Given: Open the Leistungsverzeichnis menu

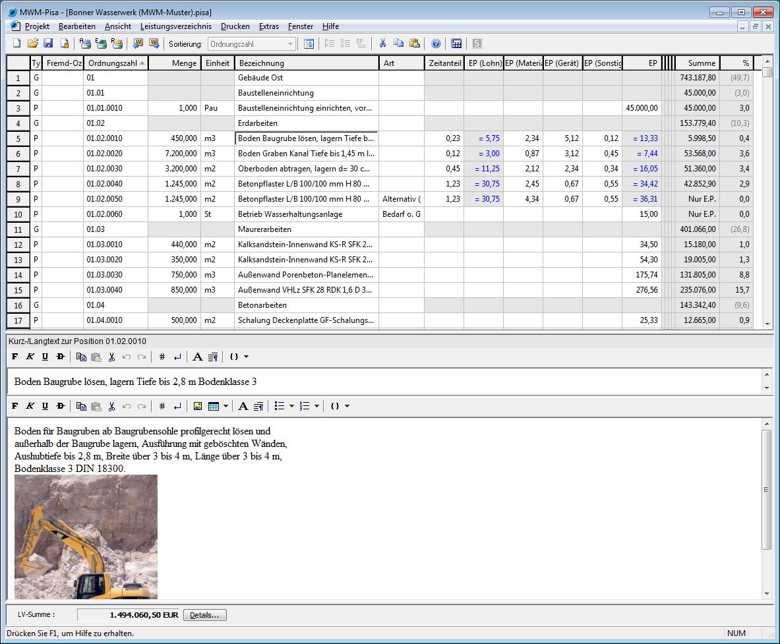Looking at the screenshot, I should coord(175,26).
